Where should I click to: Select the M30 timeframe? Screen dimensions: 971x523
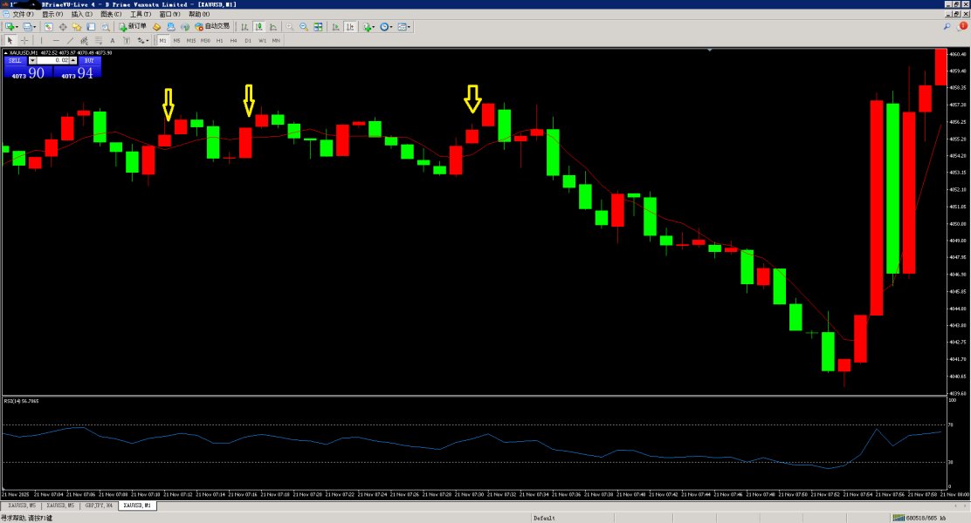click(x=205, y=41)
